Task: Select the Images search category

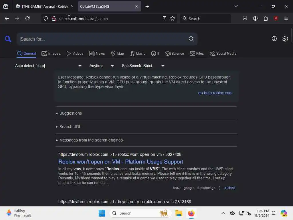Action: (x=51, y=54)
